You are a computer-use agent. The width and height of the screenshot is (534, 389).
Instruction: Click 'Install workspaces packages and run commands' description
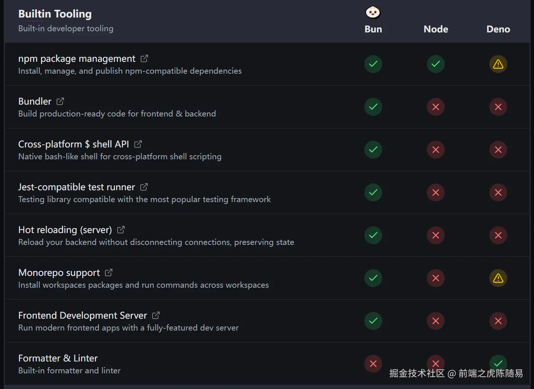[x=143, y=285]
